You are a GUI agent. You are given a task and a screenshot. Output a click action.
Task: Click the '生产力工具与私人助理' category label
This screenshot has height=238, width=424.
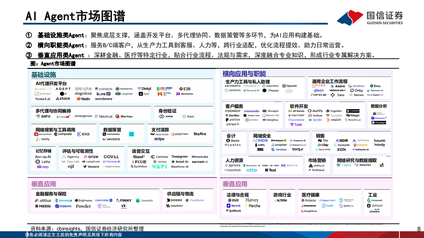point(247,81)
